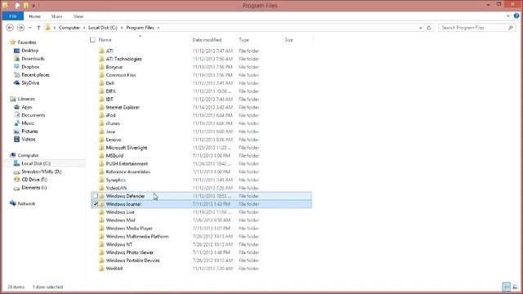This screenshot has width=523, height=294.
Task: Select Network in the navigation pane
Action: pyautogui.click(x=26, y=203)
